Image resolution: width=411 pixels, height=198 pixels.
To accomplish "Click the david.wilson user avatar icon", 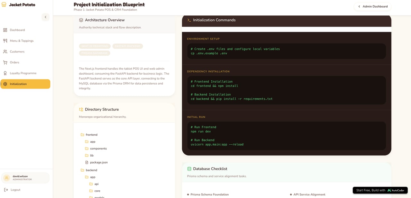I will [x=7, y=178].
